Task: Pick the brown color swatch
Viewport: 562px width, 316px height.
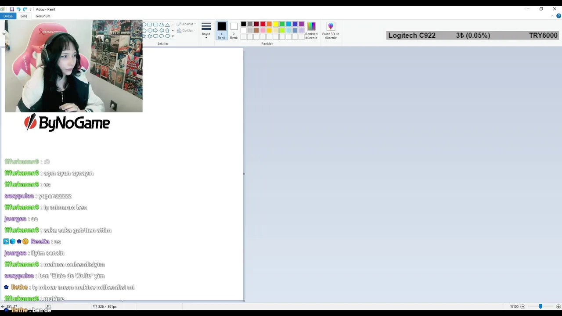Action: tap(256, 30)
